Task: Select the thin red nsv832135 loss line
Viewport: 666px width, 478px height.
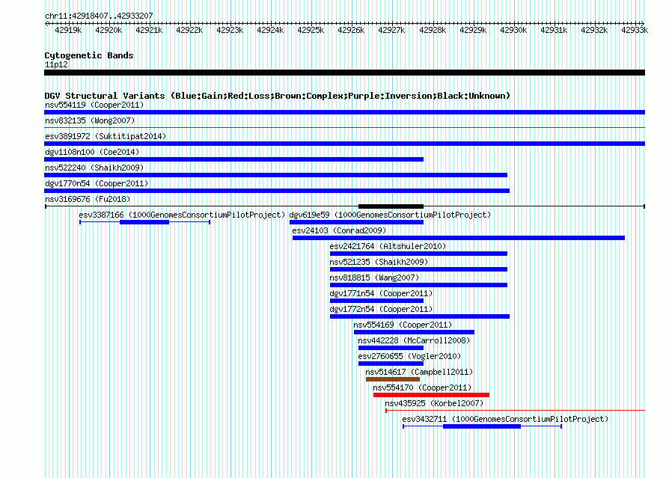Action: pyautogui.click(x=344, y=127)
